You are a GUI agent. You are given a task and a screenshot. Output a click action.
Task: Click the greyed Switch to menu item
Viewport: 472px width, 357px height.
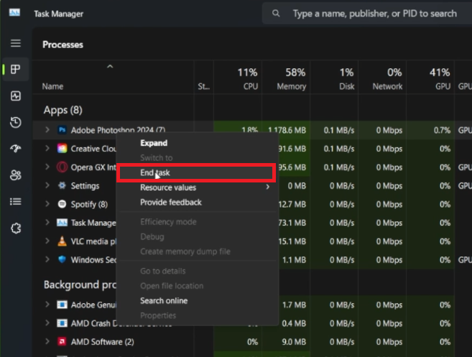[197, 158]
